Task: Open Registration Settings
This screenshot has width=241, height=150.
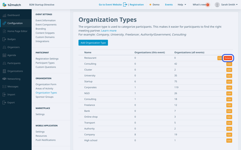Action: 47,59
